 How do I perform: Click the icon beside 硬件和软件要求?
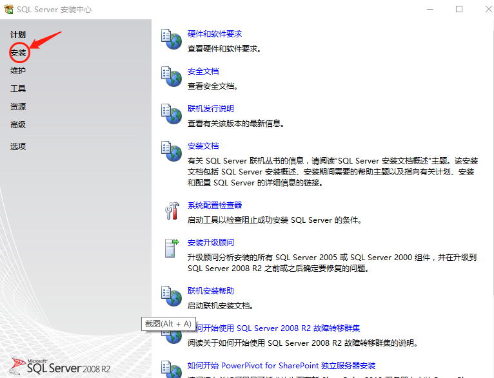[x=172, y=39]
